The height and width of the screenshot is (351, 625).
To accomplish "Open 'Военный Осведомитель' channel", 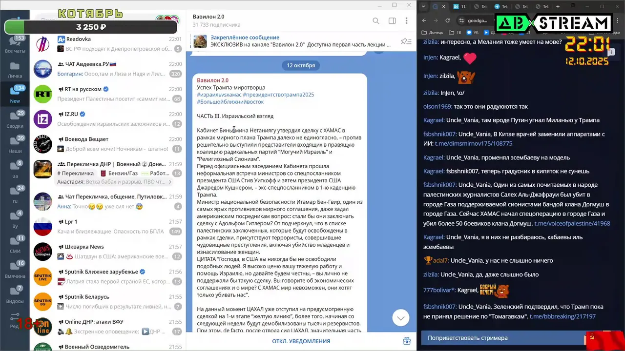I will 107,345.
